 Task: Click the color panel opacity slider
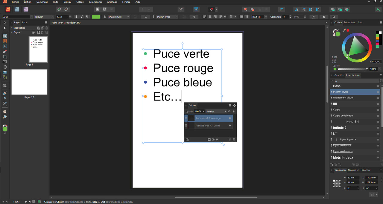[352, 69]
